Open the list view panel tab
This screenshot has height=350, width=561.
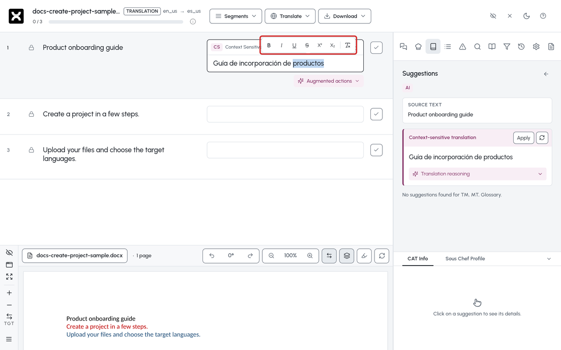[x=448, y=47]
